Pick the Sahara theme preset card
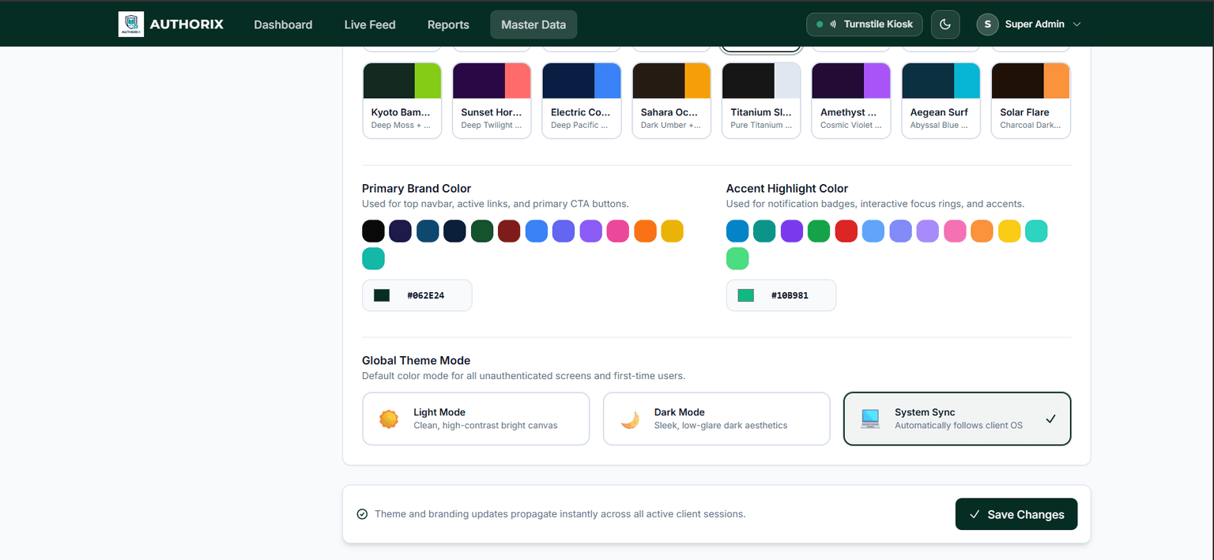The image size is (1214, 560). (x=671, y=100)
